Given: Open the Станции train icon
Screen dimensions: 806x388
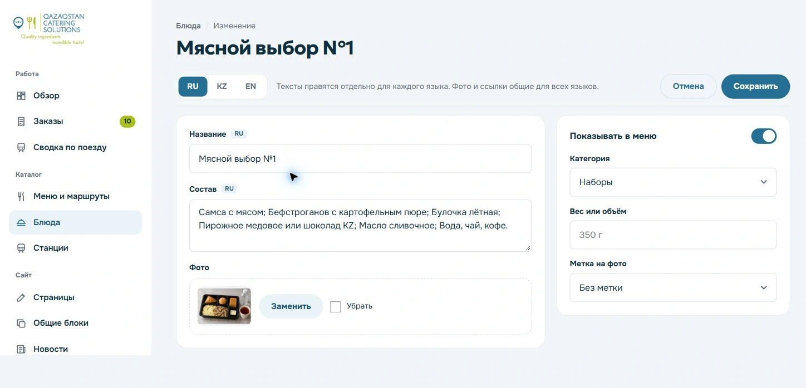Looking at the screenshot, I should coord(21,248).
